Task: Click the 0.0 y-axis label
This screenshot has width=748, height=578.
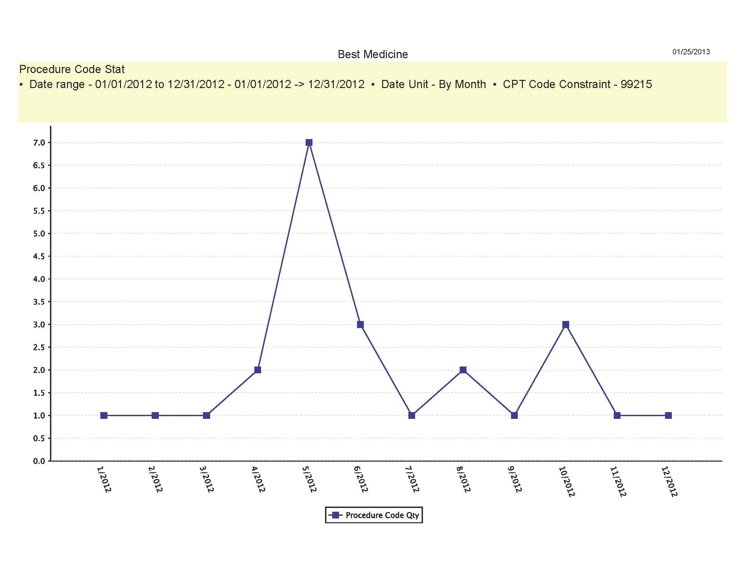Action: (x=39, y=461)
